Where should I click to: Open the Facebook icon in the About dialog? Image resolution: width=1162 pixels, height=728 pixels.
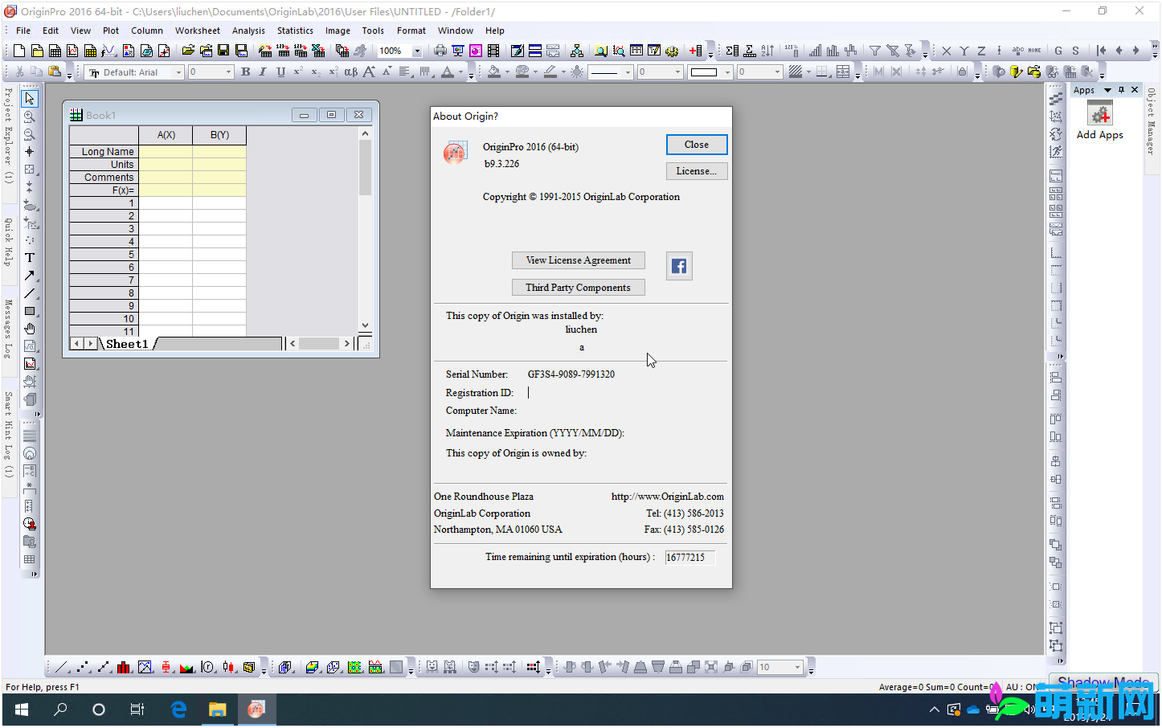pyautogui.click(x=679, y=266)
